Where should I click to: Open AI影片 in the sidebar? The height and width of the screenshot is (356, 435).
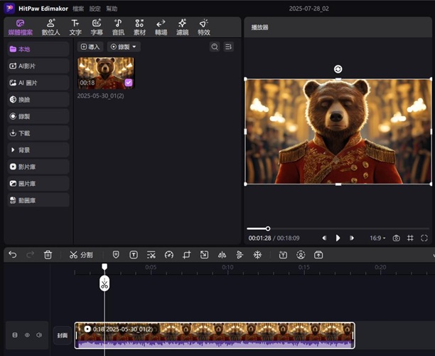[38, 66]
